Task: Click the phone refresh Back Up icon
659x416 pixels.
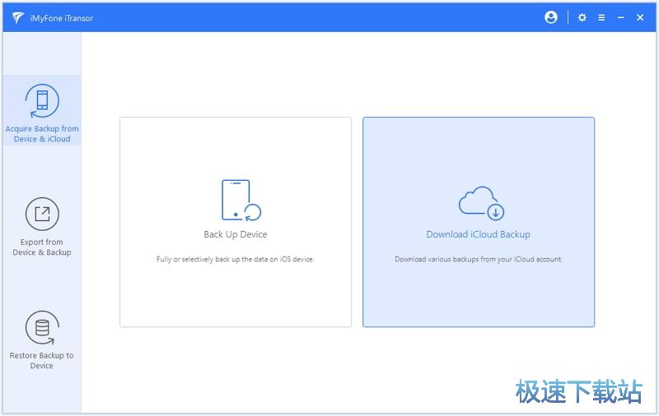Action: (241, 201)
